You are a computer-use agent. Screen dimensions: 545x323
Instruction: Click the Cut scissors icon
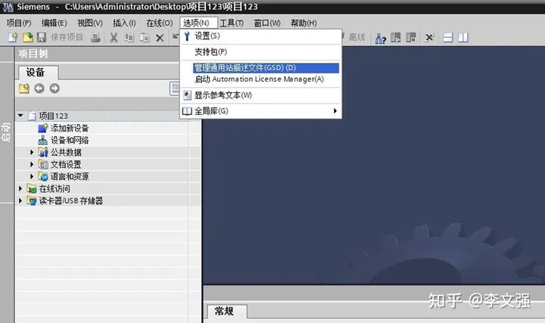click(x=114, y=37)
